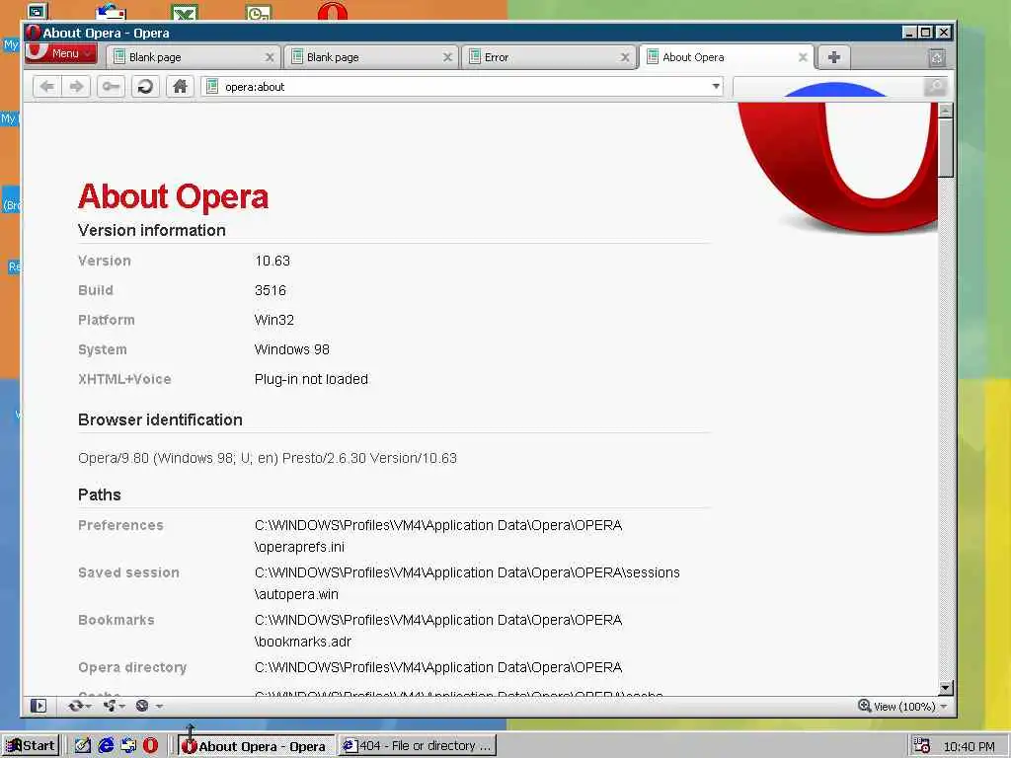The width and height of the screenshot is (1011, 758).
Task: Toggle the panels sidebar button in status bar
Action: coord(39,706)
